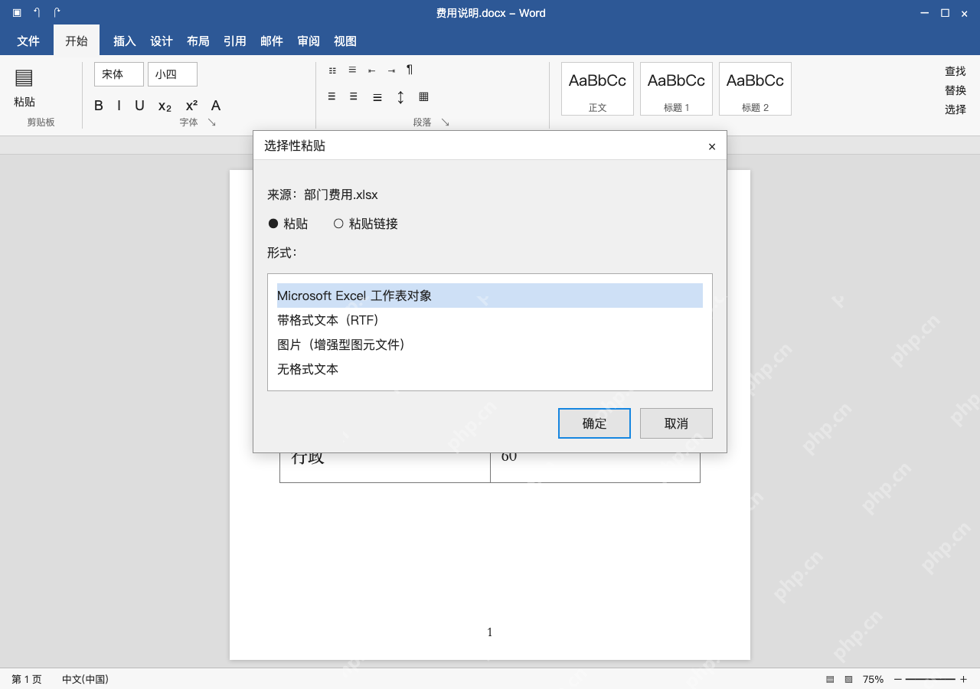Decrease the paragraph indent

tap(372, 70)
